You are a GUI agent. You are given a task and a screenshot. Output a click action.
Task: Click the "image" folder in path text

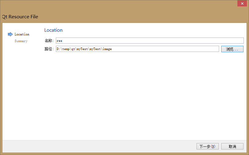pos(107,49)
